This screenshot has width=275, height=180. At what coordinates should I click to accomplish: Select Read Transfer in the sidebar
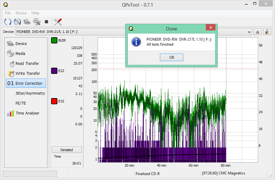pyautogui.click(x=26, y=63)
